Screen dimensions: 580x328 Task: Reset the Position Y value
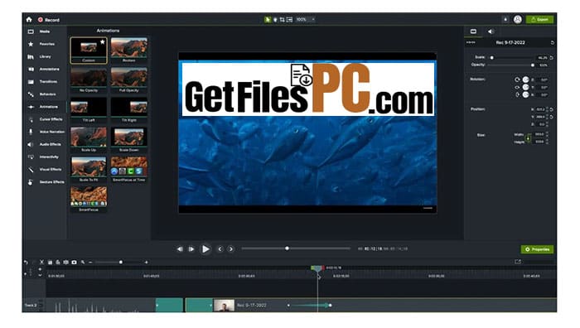552,117
